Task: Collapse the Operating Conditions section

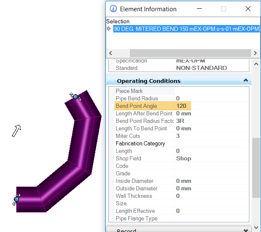Action: click(x=246, y=81)
